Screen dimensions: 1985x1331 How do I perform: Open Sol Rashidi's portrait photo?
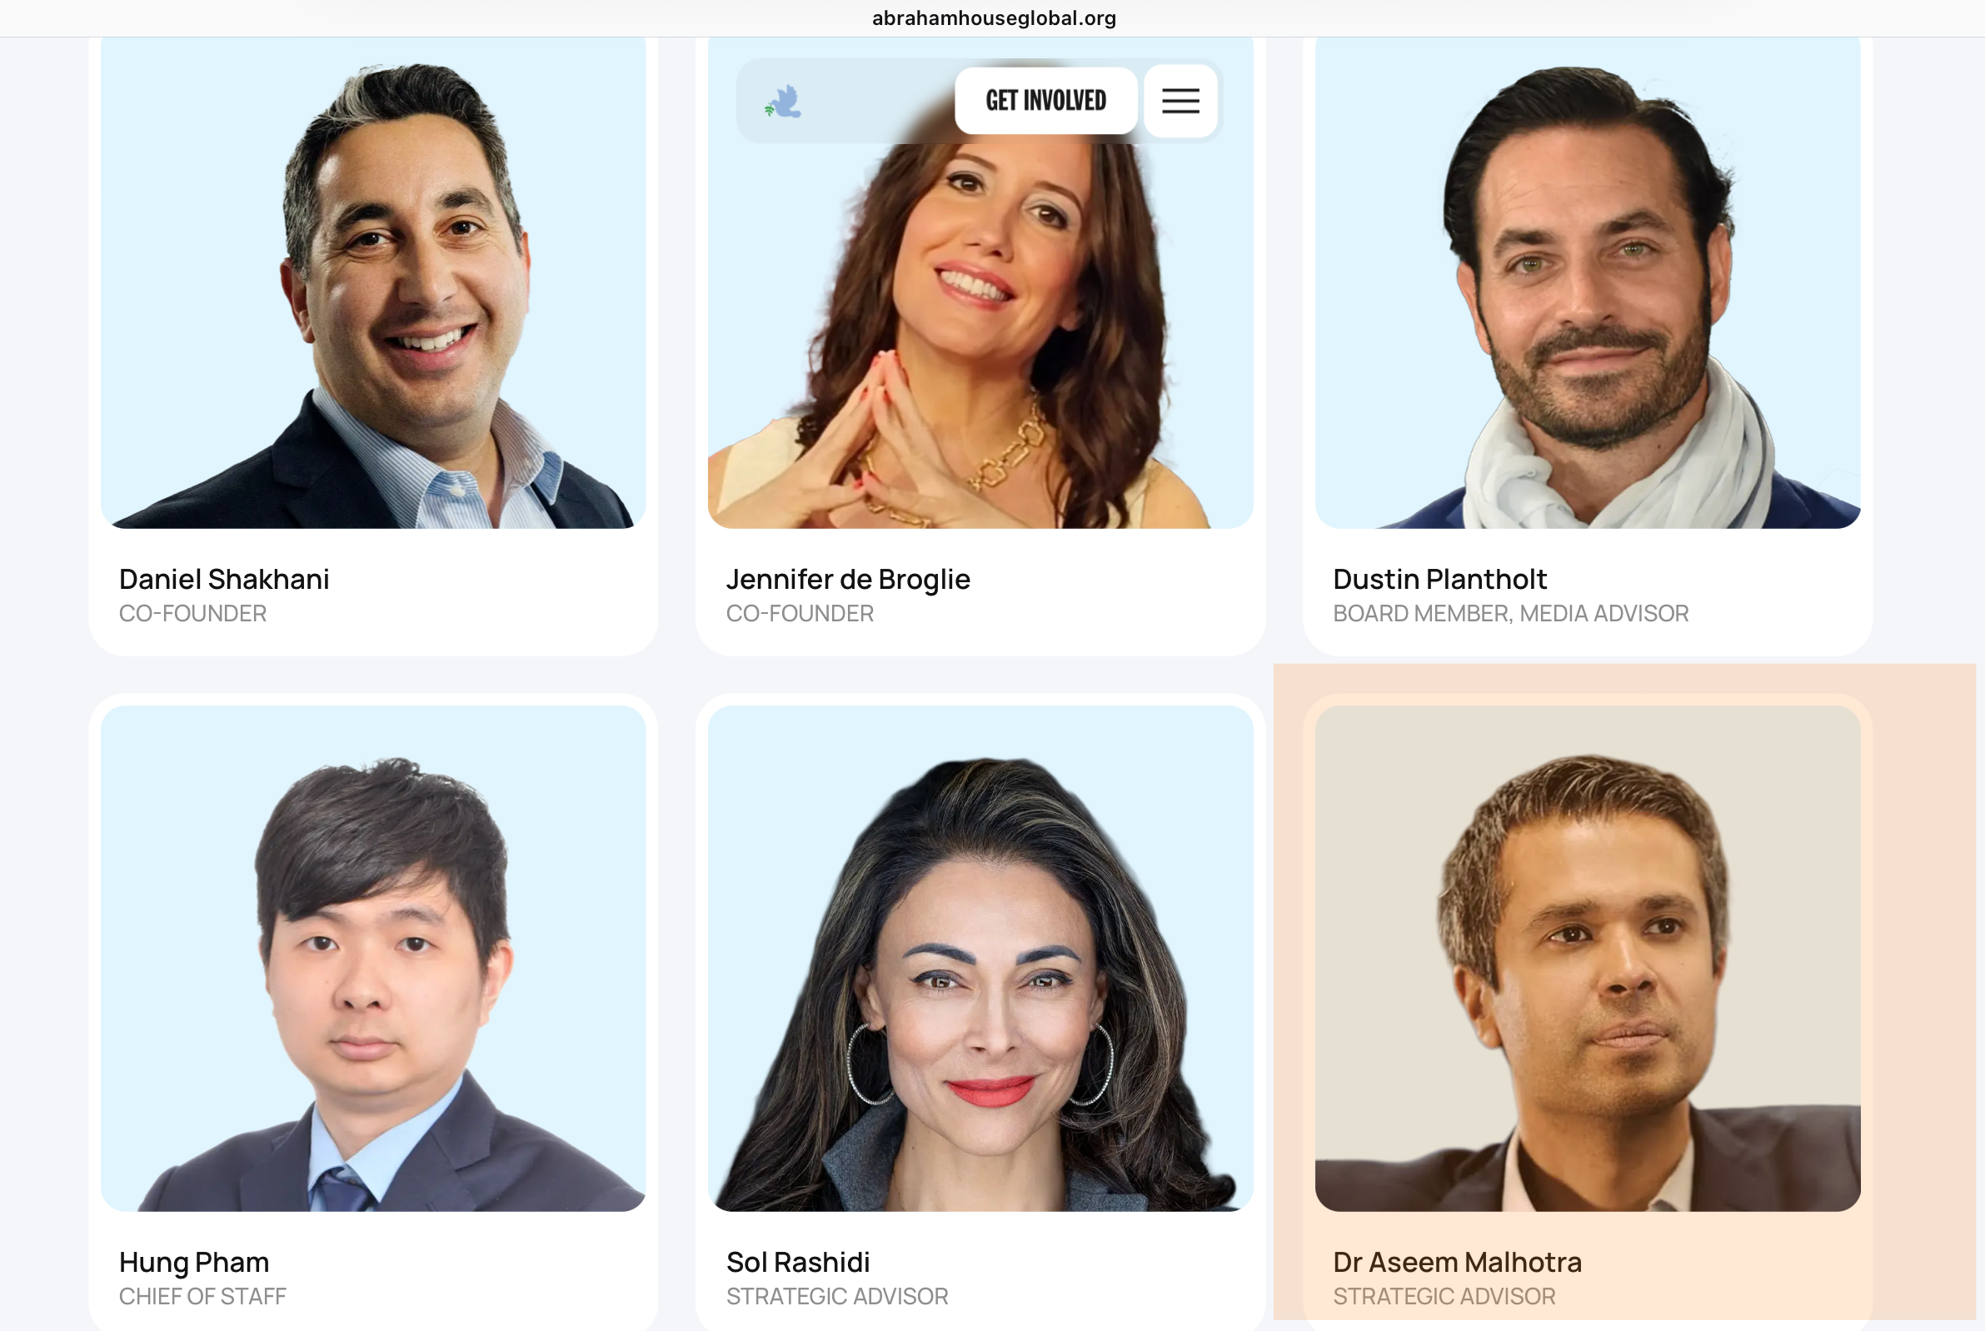[980, 959]
